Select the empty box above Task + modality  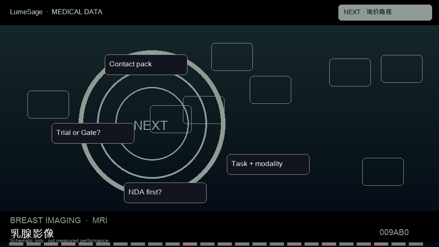click(x=270, y=90)
